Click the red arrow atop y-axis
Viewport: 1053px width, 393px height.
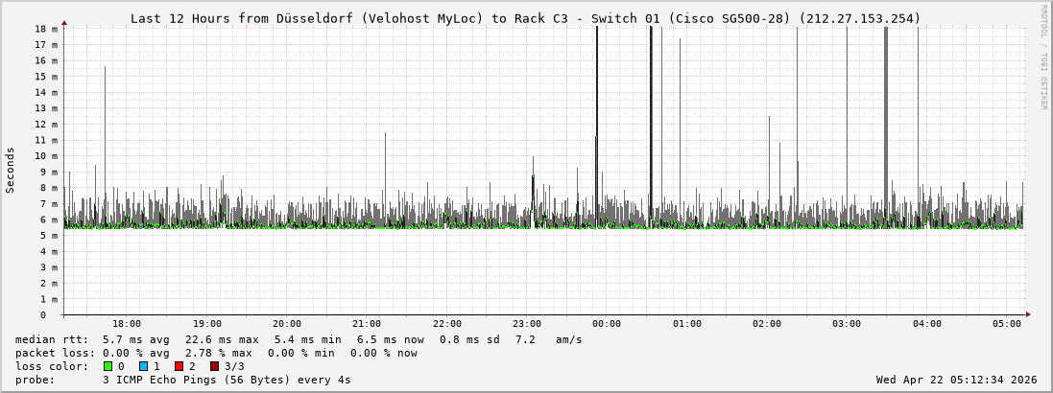point(64,22)
